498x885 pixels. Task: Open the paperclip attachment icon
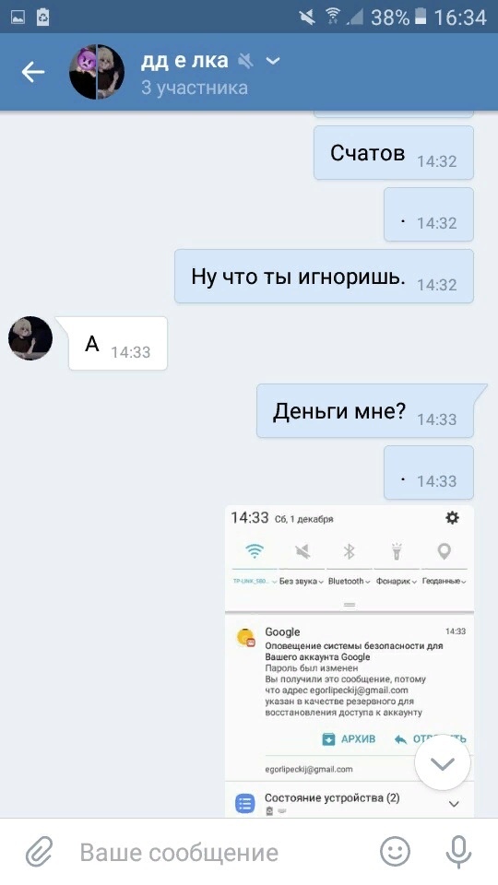(39, 851)
